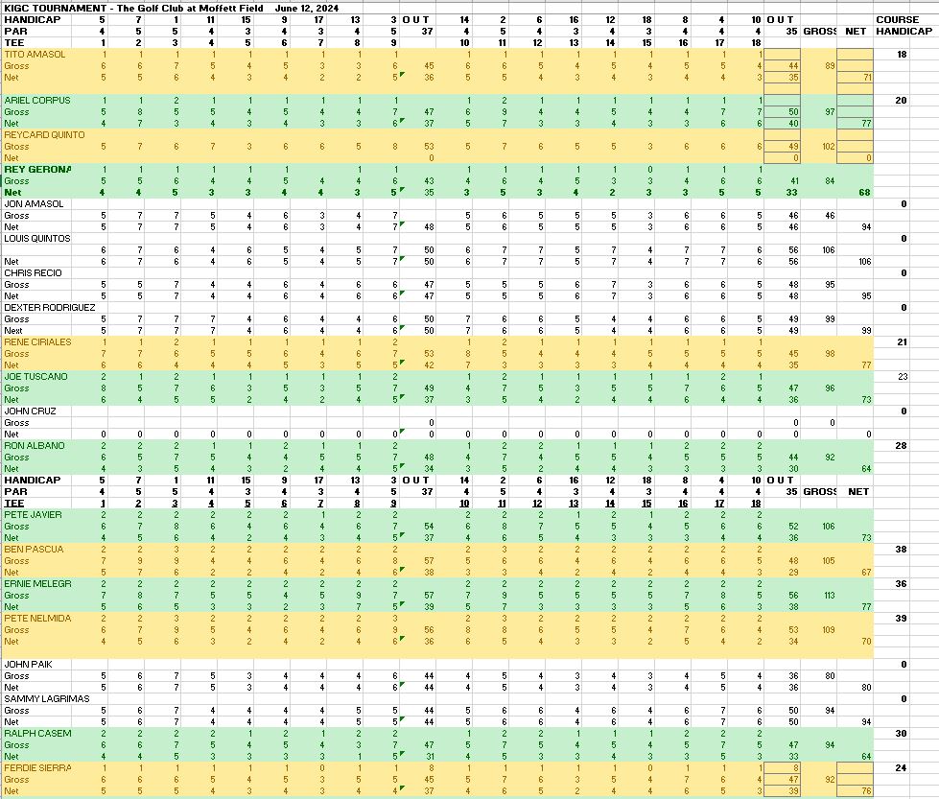
Task: Click the ERNIE MELEGR name cell
Action: pyautogui.click(x=37, y=584)
